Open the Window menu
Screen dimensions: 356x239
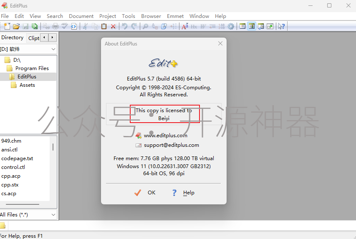(x=199, y=16)
